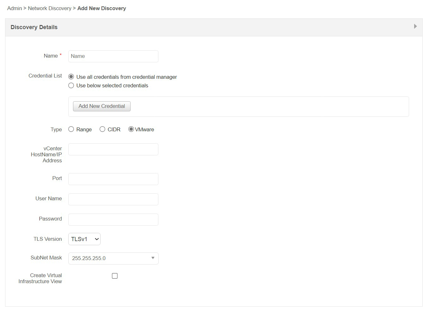Open Network Discovery breadcrumb link
The image size is (423, 311).
[x=50, y=8]
